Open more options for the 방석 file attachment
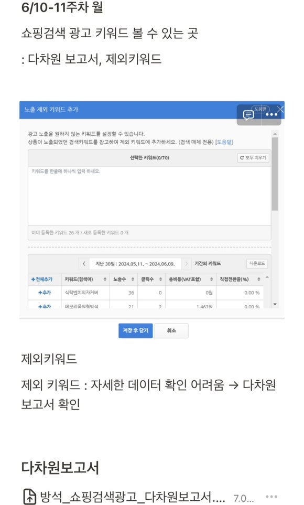The height and width of the screenshot is (505, 304). 272,496
